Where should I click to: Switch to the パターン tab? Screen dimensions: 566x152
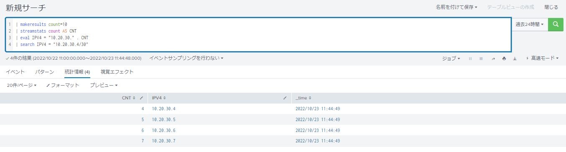click(45, 72)
